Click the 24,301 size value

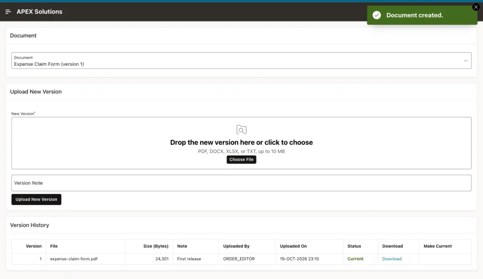(162, 259)
